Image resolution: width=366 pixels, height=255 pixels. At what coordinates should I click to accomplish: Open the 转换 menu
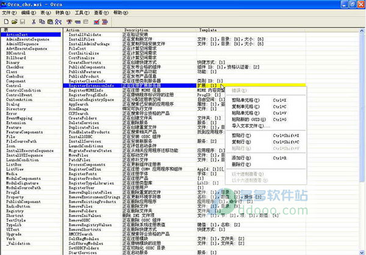[63, 13]
